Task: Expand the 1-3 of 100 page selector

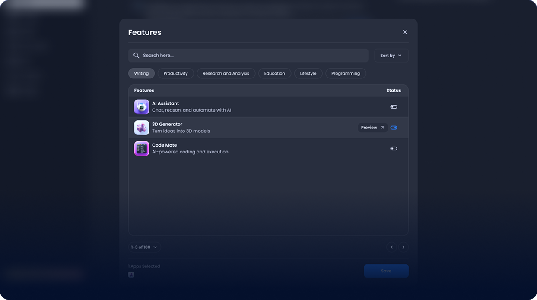Action: (144, 247)
